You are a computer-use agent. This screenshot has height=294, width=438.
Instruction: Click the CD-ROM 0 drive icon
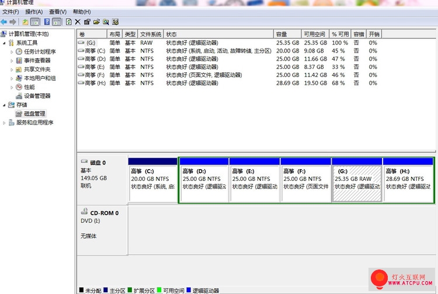click(84, 212)
